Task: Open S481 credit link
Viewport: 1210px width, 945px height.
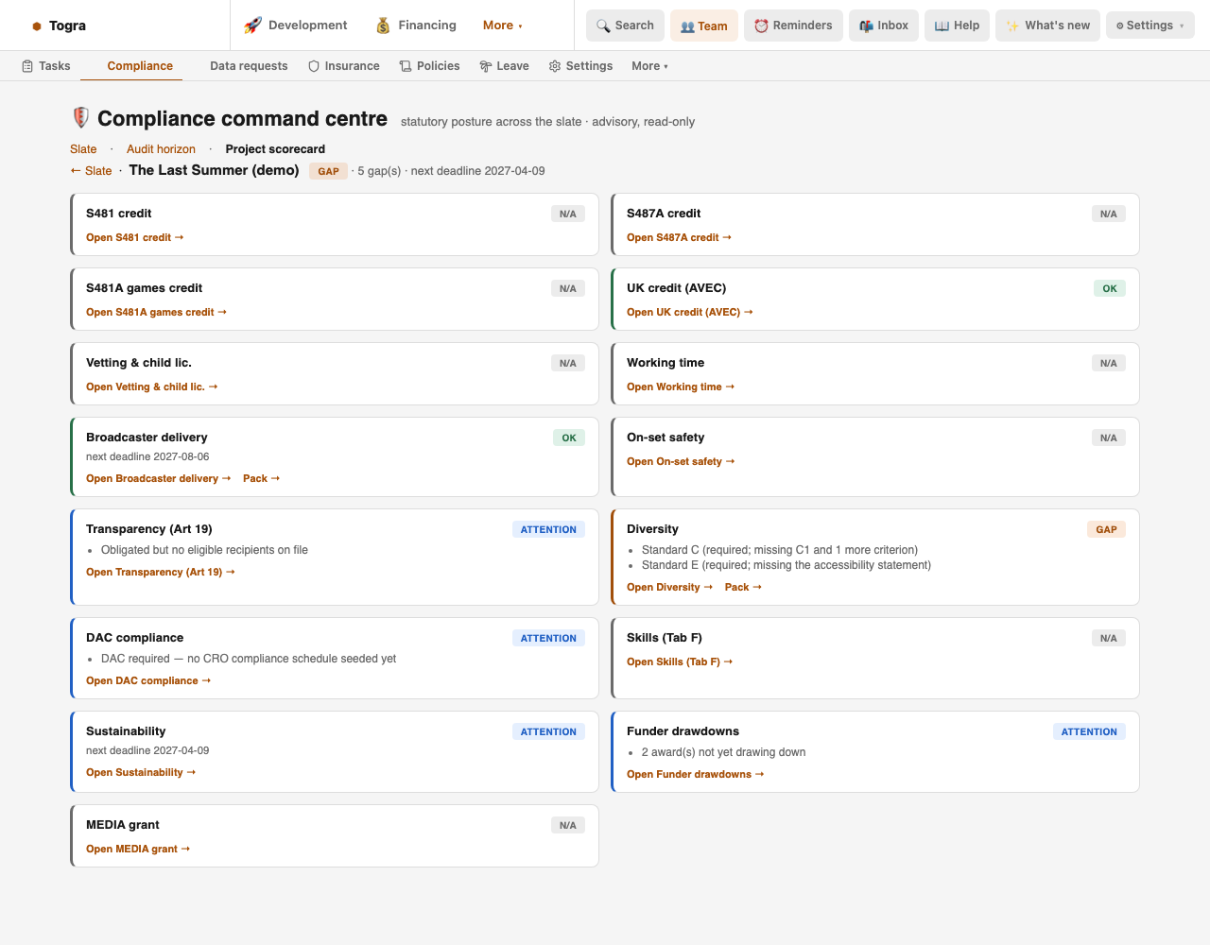Action: [x=134, y=238]
